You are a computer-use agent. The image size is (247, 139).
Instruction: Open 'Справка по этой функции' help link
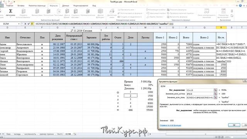pyautogui.click(x=171, y=125)
